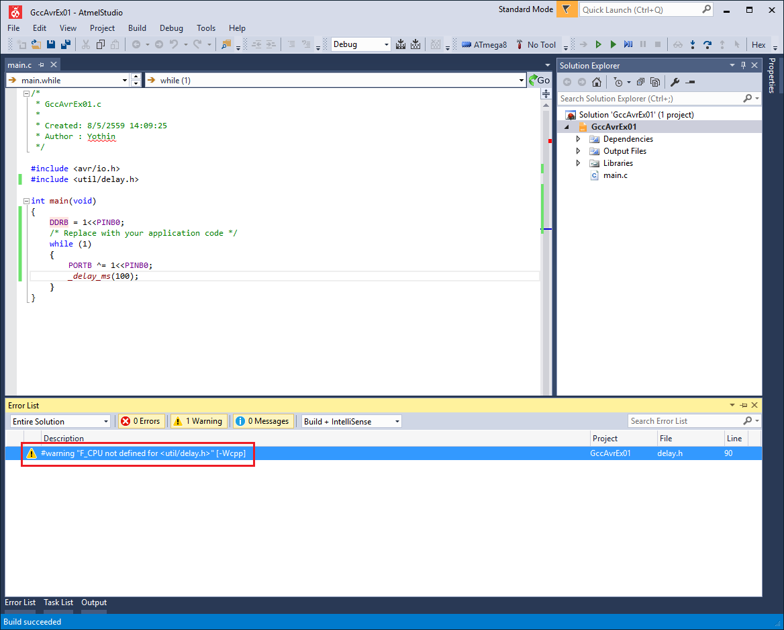Click the ATmega8 device selection icon
Screen dimensions: 784x630
pos(468,44)
